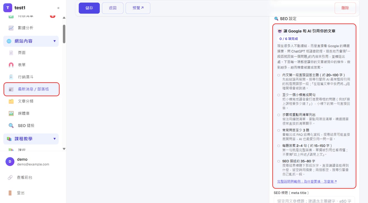Click the 頁面 document icon
The width and height of the screenshot is (368, 203).
(11, 53)
